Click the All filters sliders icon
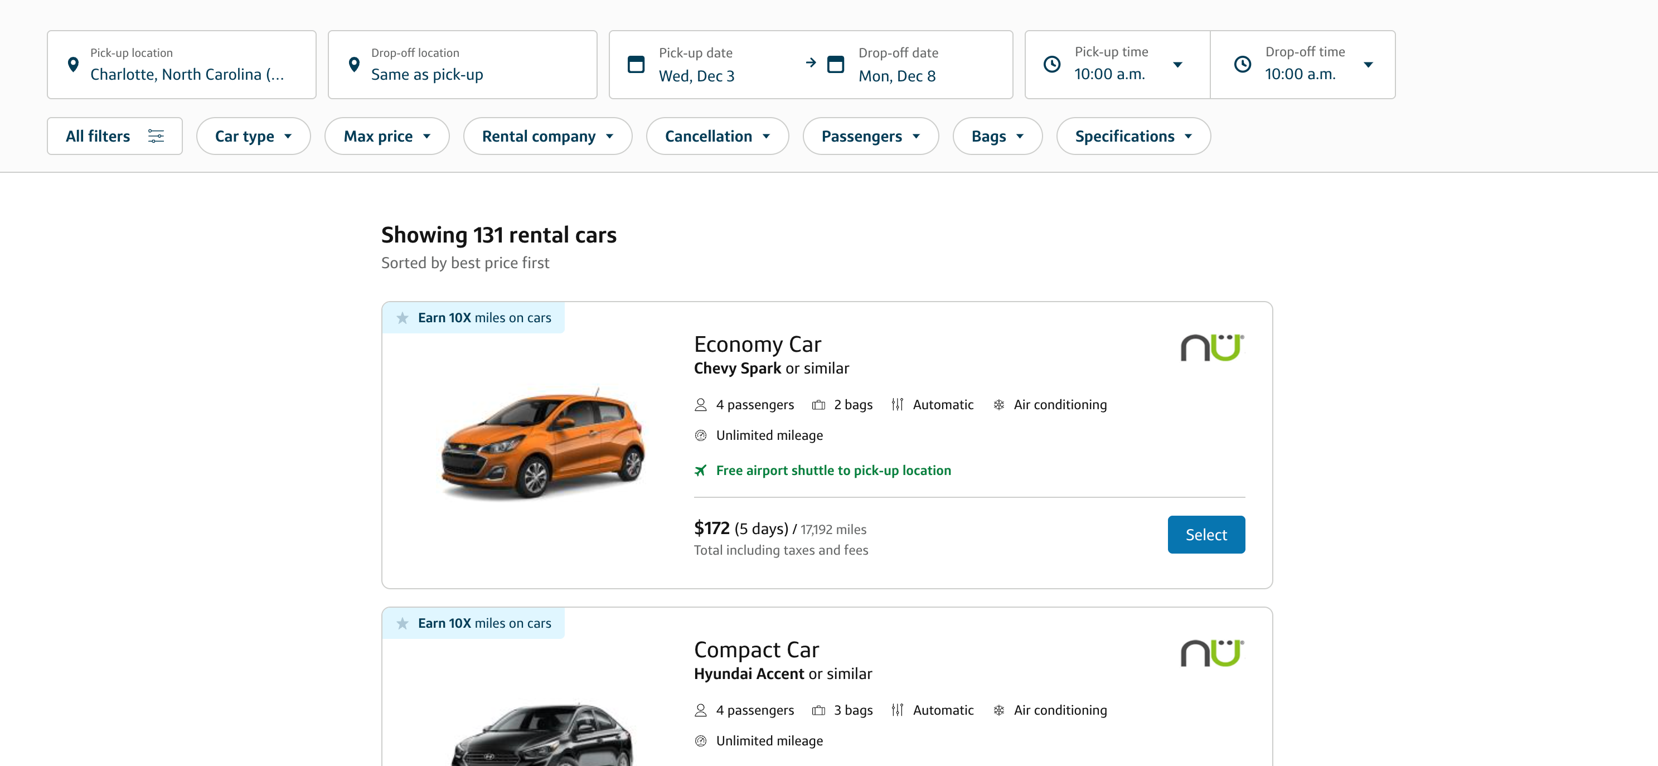 (x=156, y=136)
